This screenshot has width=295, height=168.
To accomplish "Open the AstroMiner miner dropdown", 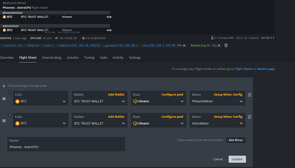I will point(218,123).
